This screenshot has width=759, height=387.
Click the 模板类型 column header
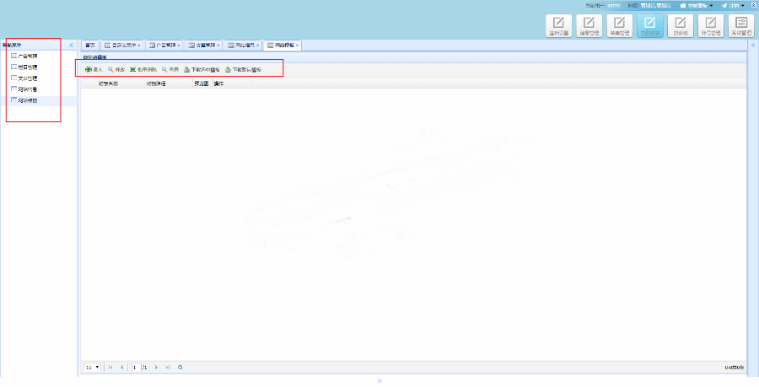pyautogui.click(x=168, y=83)
